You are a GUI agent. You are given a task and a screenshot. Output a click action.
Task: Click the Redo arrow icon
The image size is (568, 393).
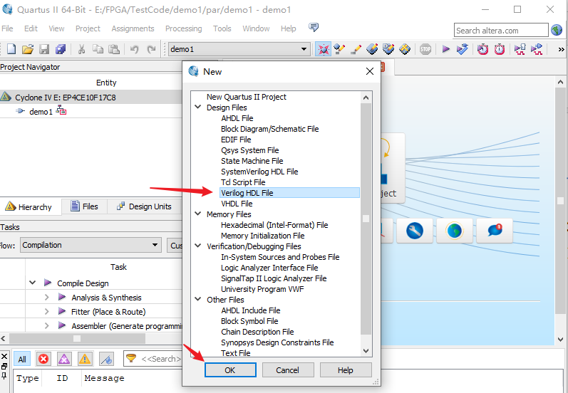(151, 49)
